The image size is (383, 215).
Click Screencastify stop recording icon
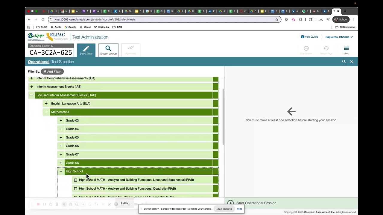coord(38,204)
